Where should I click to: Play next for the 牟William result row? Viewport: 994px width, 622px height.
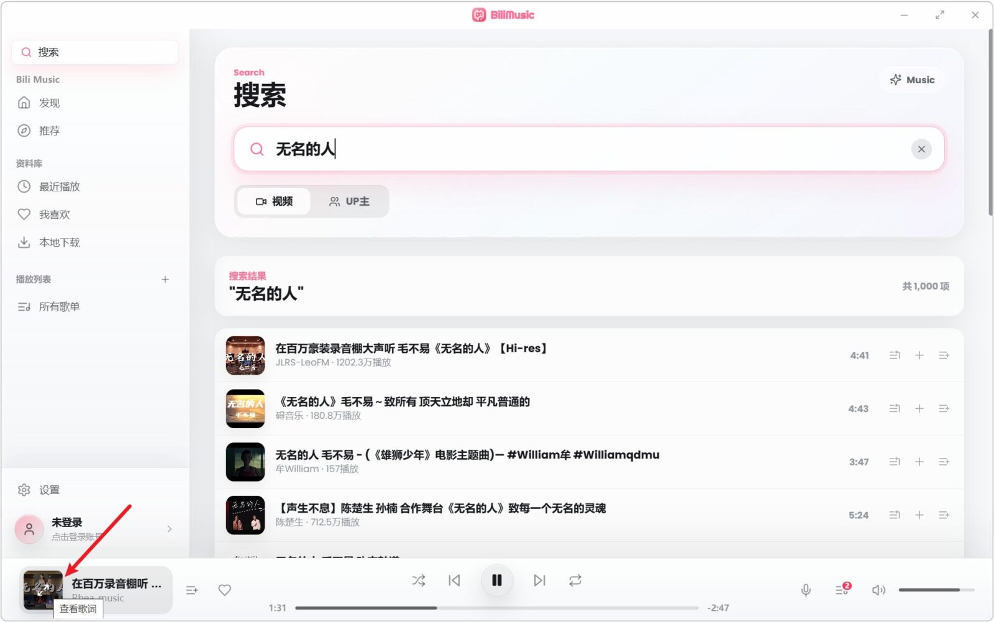[895, 462]
